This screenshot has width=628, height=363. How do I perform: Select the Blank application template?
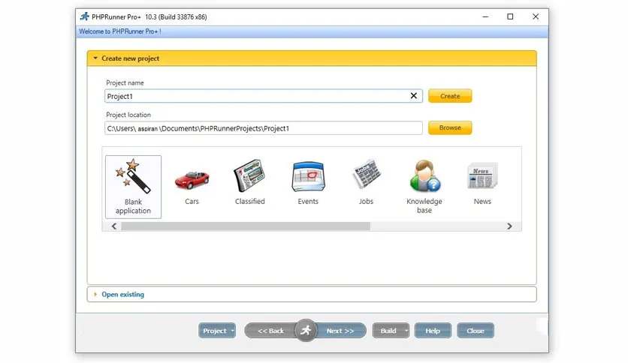134,187
